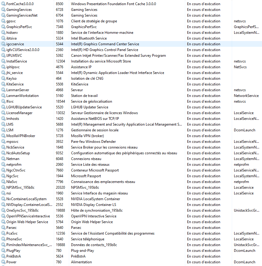Click the hidserv service icon

(3, 33)
